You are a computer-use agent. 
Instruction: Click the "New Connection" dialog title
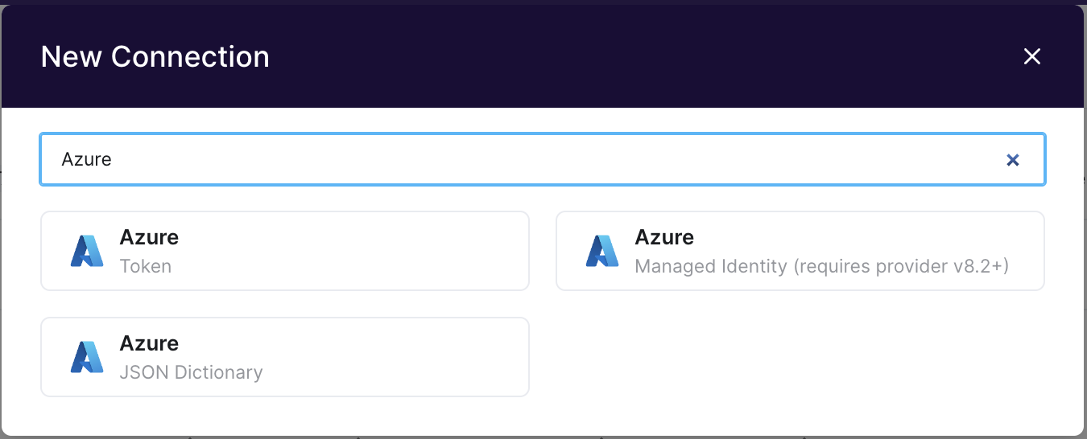155,57
